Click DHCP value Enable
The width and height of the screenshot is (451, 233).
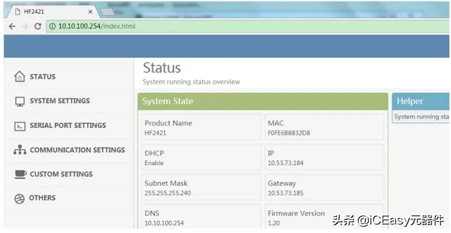click(154, 163)
